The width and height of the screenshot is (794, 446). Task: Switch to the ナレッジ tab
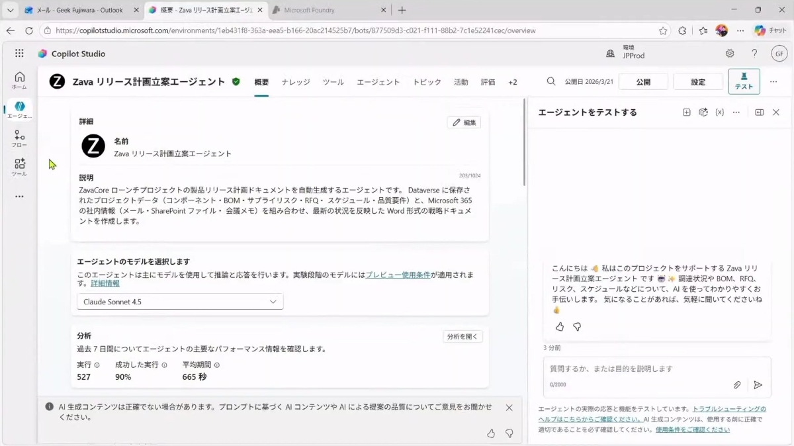pyautogui.click(x=295, y=82)
